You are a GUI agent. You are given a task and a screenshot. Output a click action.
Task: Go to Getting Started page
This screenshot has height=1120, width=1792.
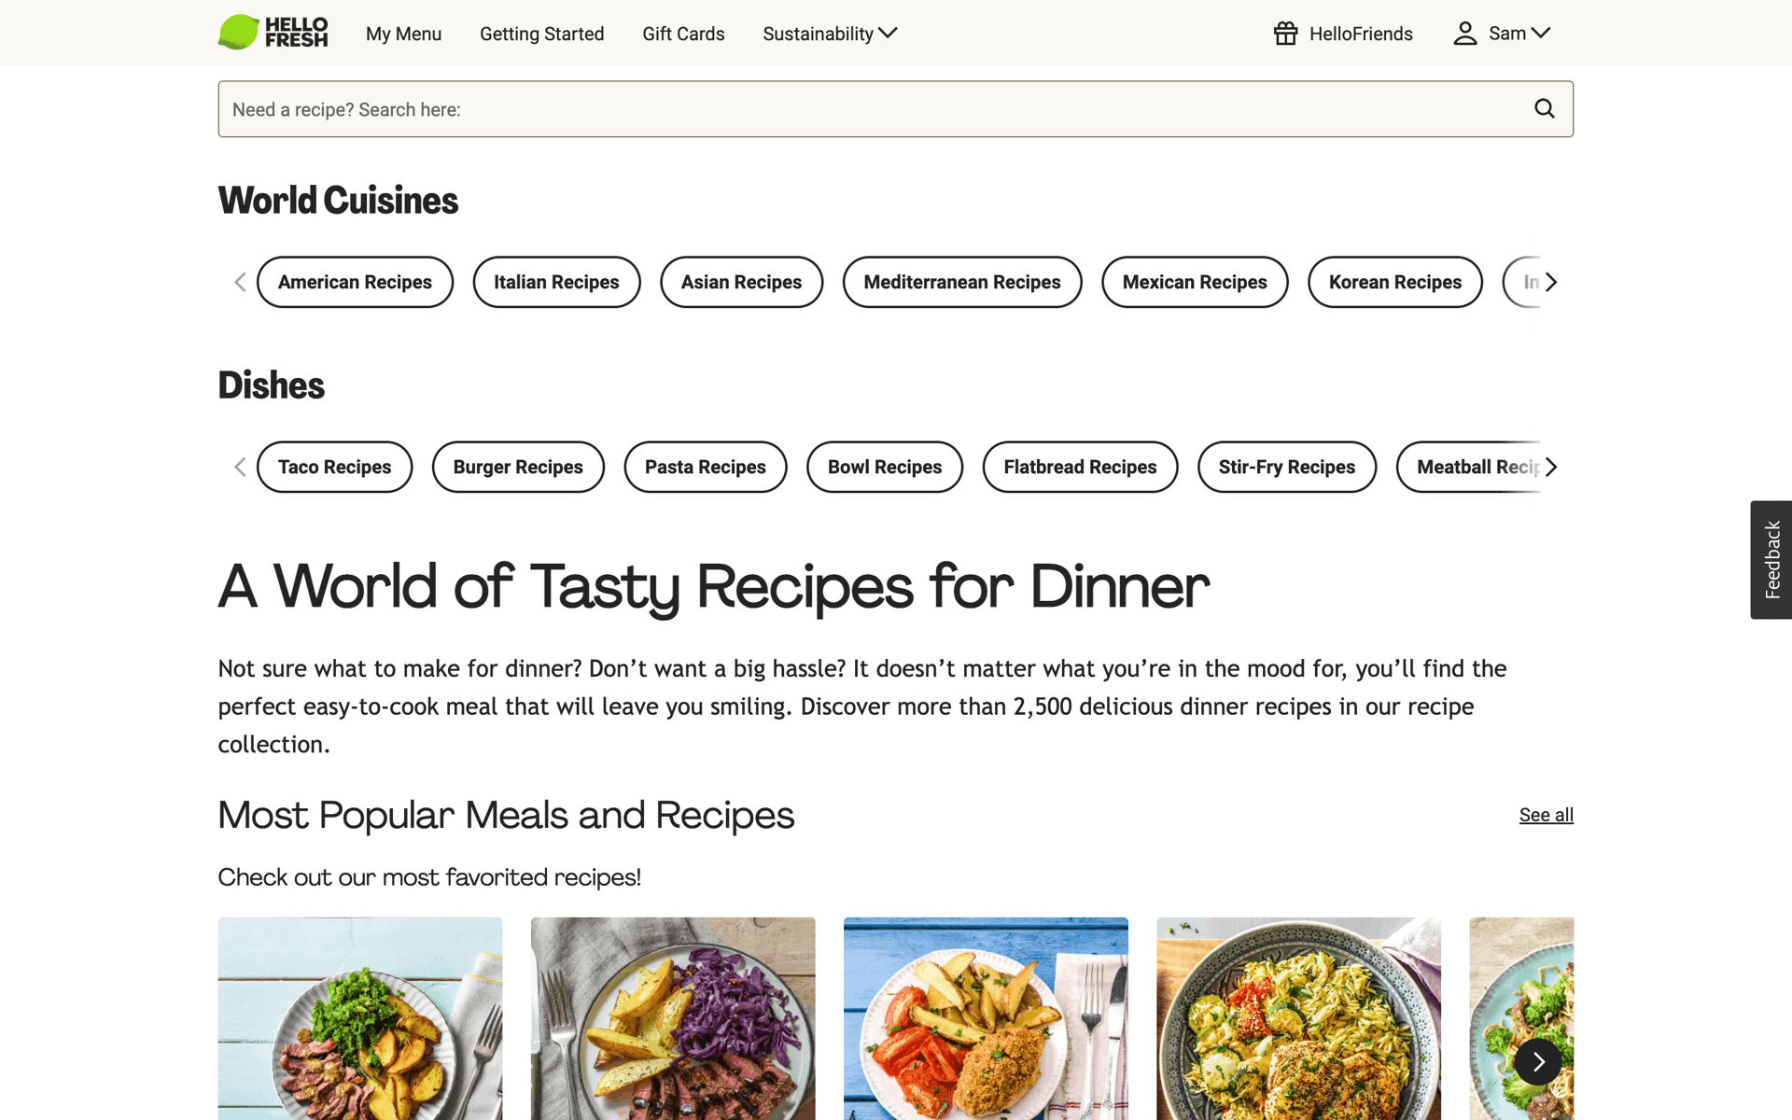tap(541, 34)
